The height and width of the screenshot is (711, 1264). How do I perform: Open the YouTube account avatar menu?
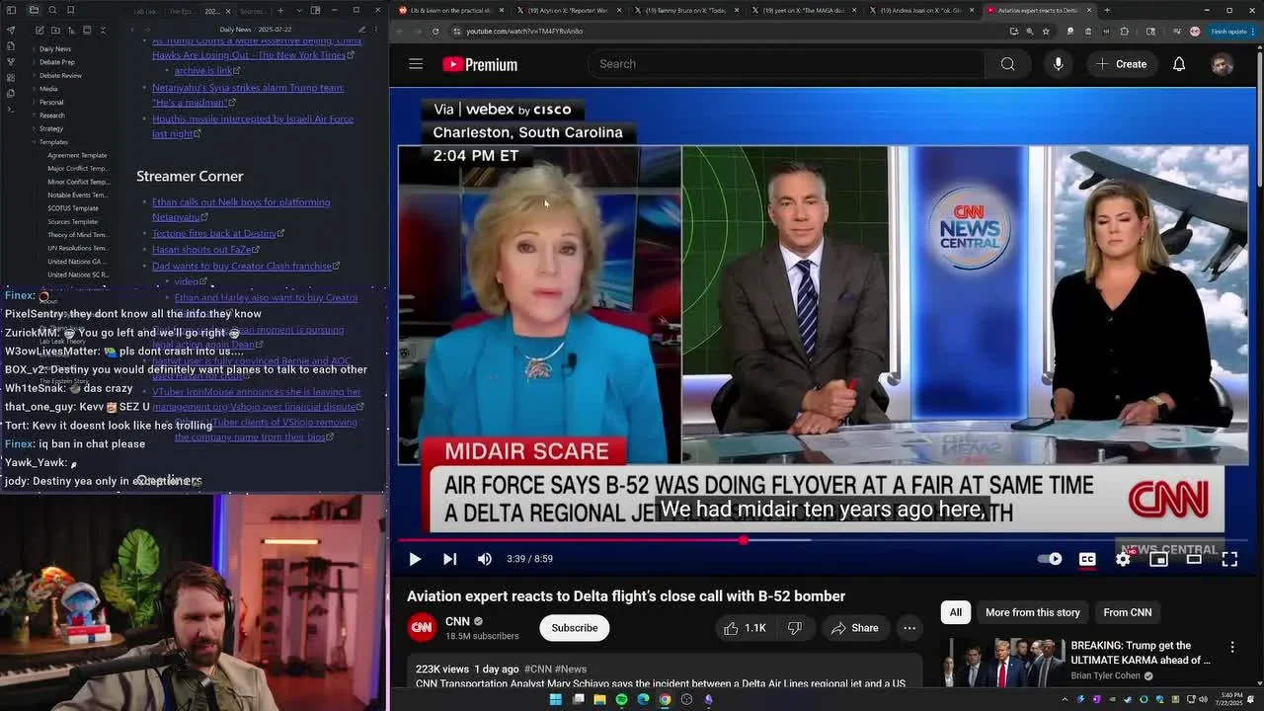coord(1223,64)
